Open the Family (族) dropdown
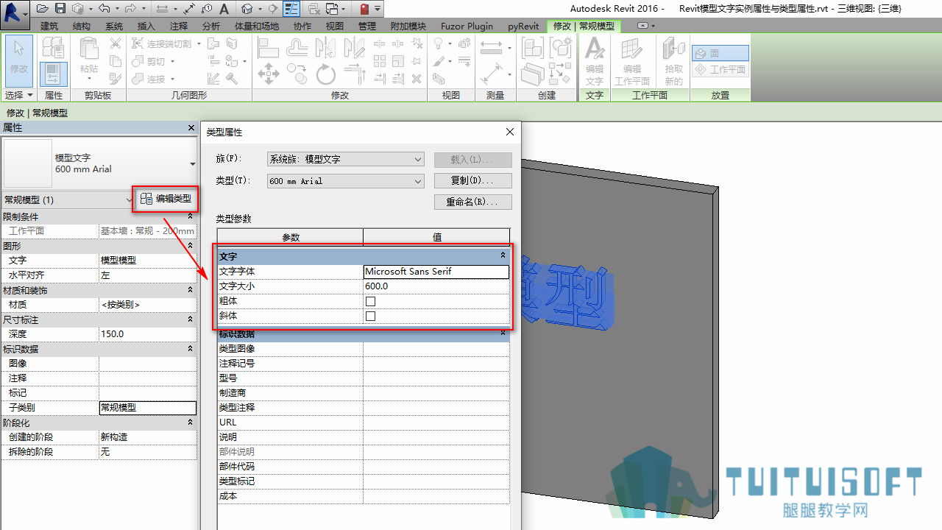 coord(346,159)
